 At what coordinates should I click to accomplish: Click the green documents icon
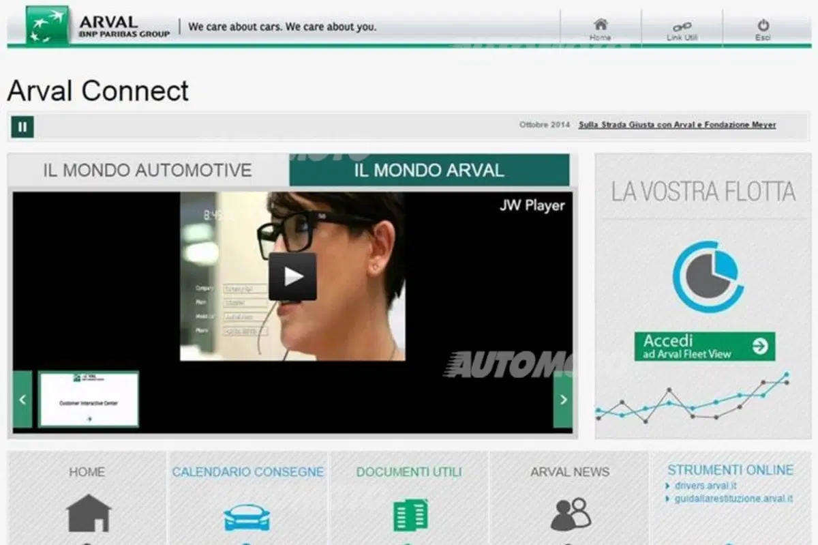(411, 515)
